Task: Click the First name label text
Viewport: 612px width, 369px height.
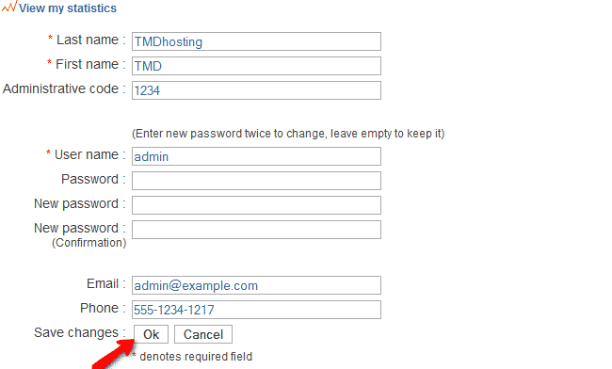Action: [87, 64]
